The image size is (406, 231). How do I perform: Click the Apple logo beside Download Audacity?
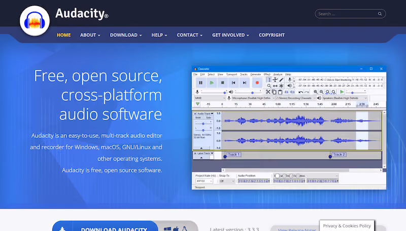[x=176, y=229]
